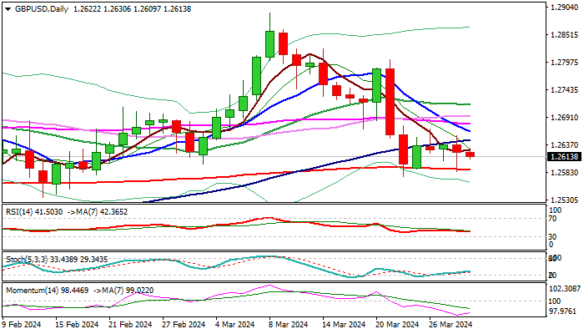Select the Momentum(14) indicator label
This screenshot has height=334, width=584.
point(32,290)
